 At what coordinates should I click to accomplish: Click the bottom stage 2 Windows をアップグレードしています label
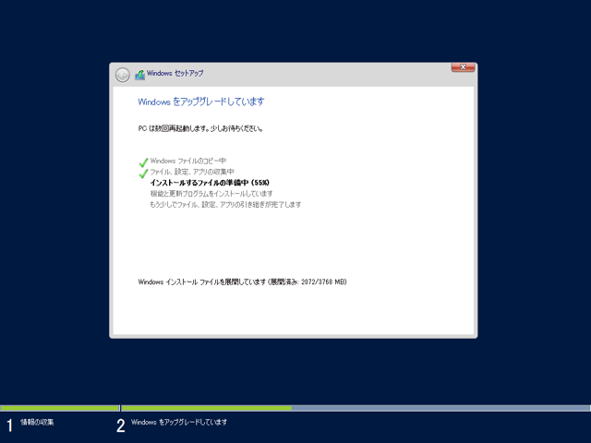[x=179, y=423]
